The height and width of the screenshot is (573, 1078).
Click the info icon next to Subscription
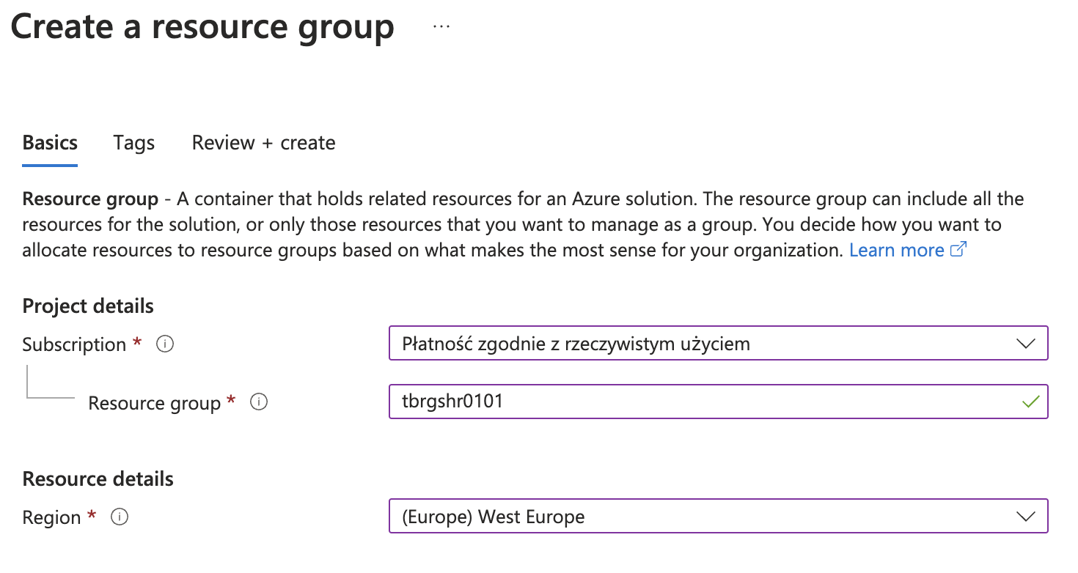(165, 344)
